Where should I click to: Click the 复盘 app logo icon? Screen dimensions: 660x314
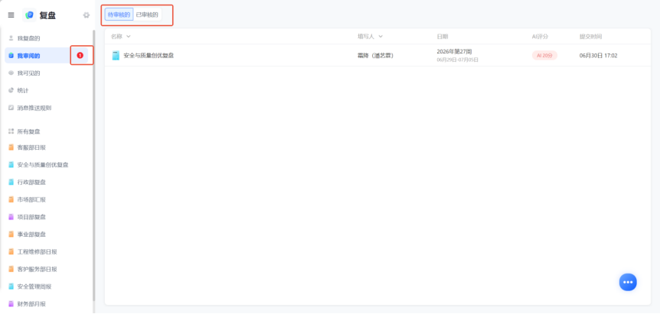coord(29,15)
